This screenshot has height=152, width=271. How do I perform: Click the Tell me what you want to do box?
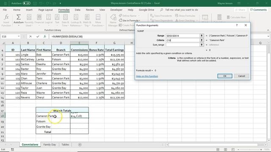pos(182,10)
